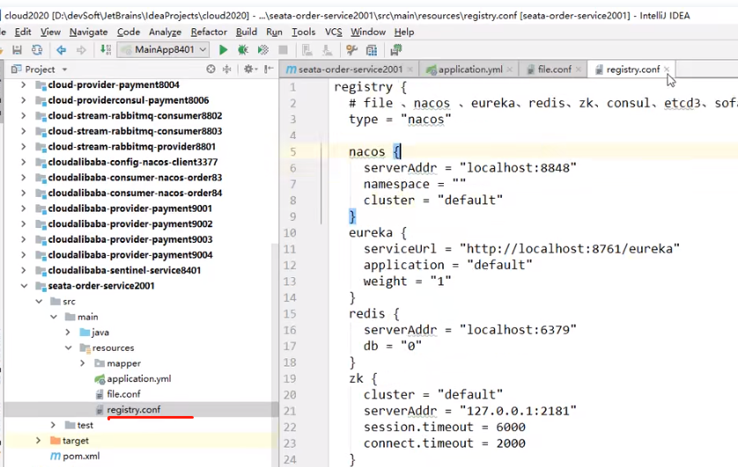Navigate back with the blue arrow

(61, 50)
